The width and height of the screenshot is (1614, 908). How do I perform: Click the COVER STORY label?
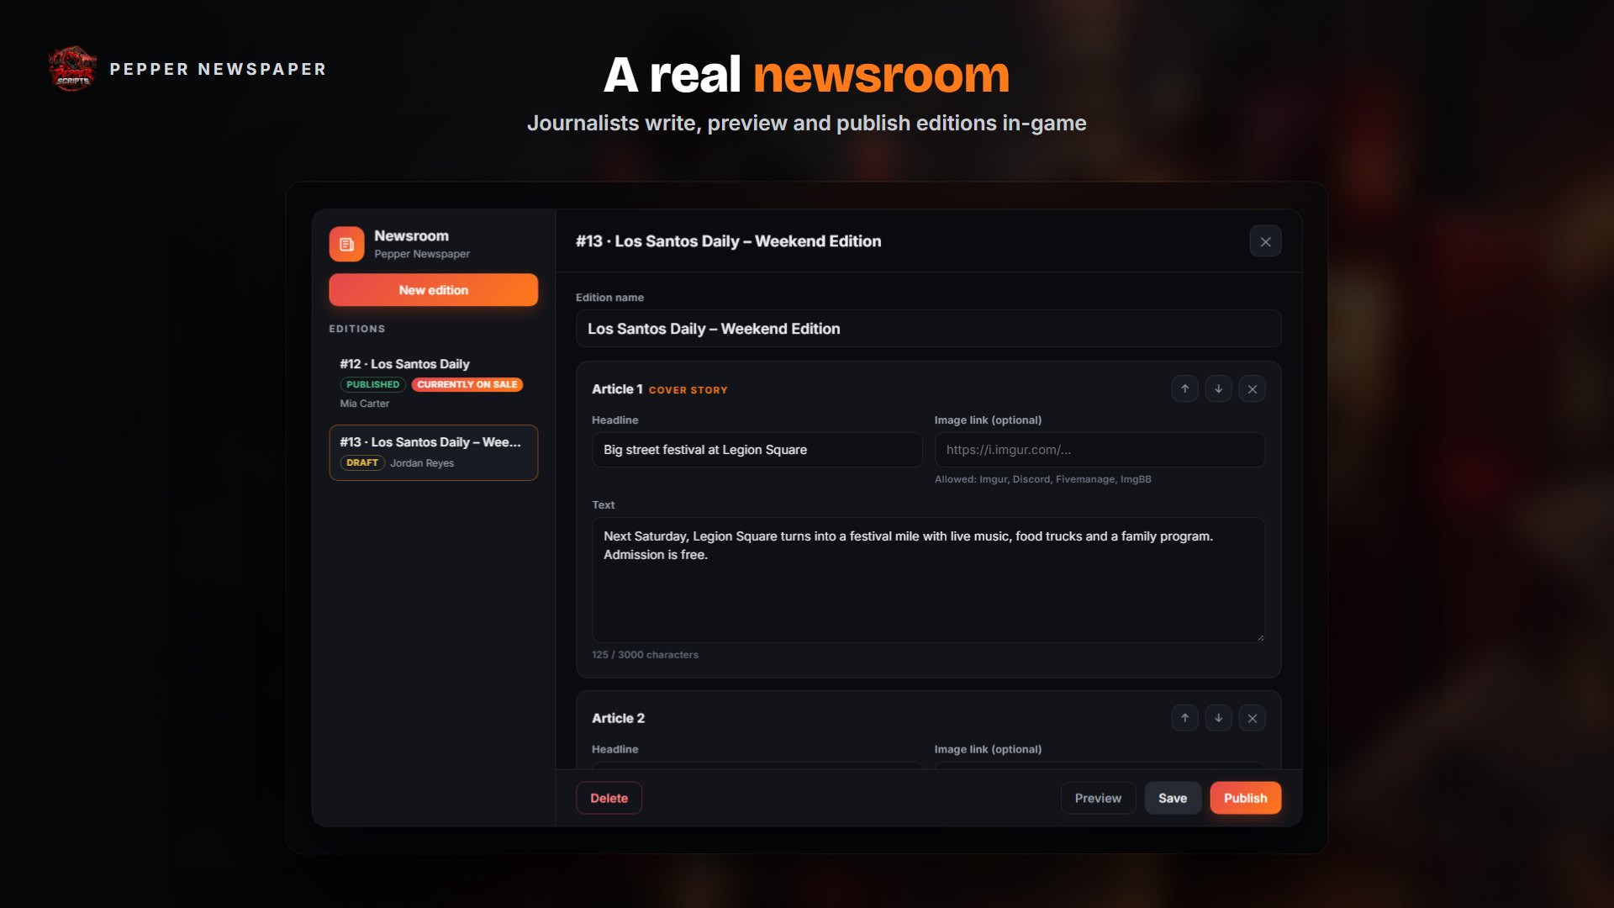click(x=688, y=390)
